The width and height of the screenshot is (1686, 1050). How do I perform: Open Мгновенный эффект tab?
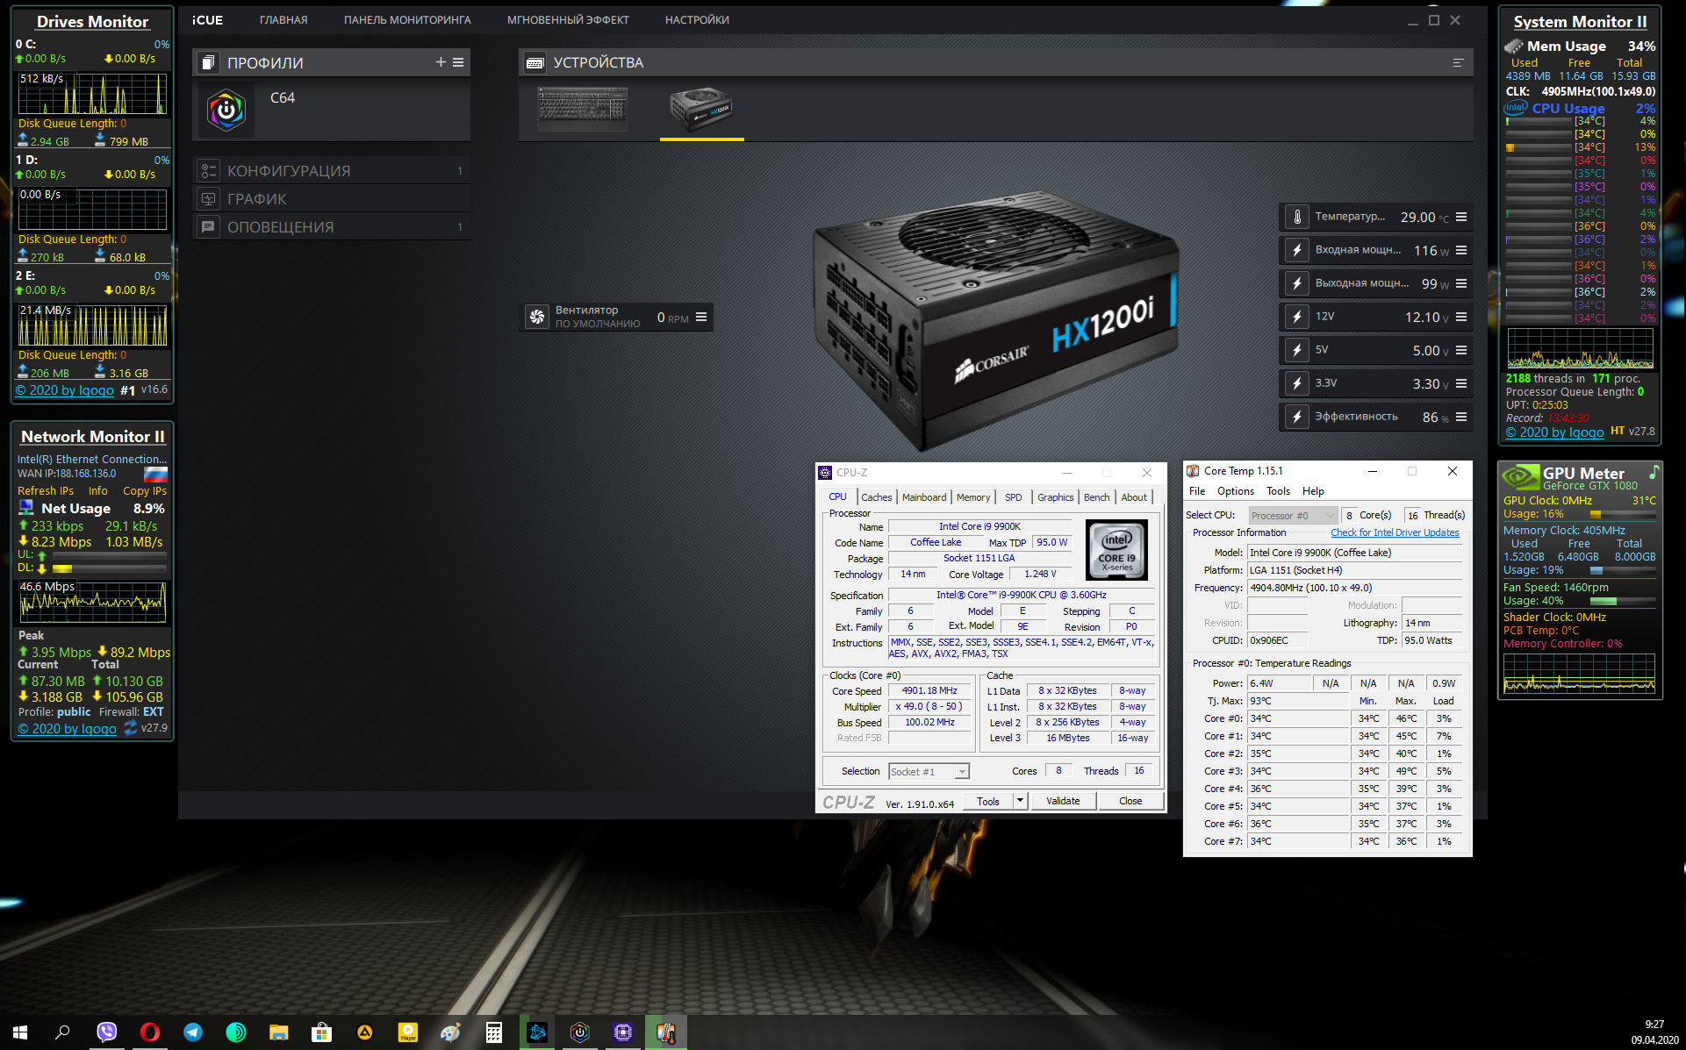(x=568, y=20)
